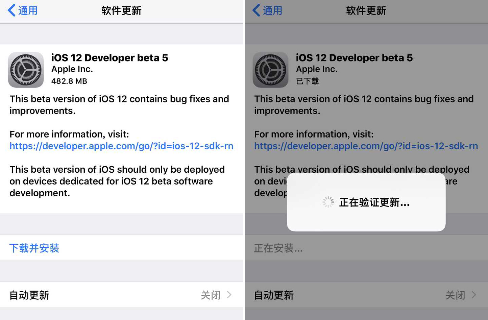Screen dimensions: 488x320
Task: Tap 下载并安装 to start the update
Action: click(x=34, y=248)
